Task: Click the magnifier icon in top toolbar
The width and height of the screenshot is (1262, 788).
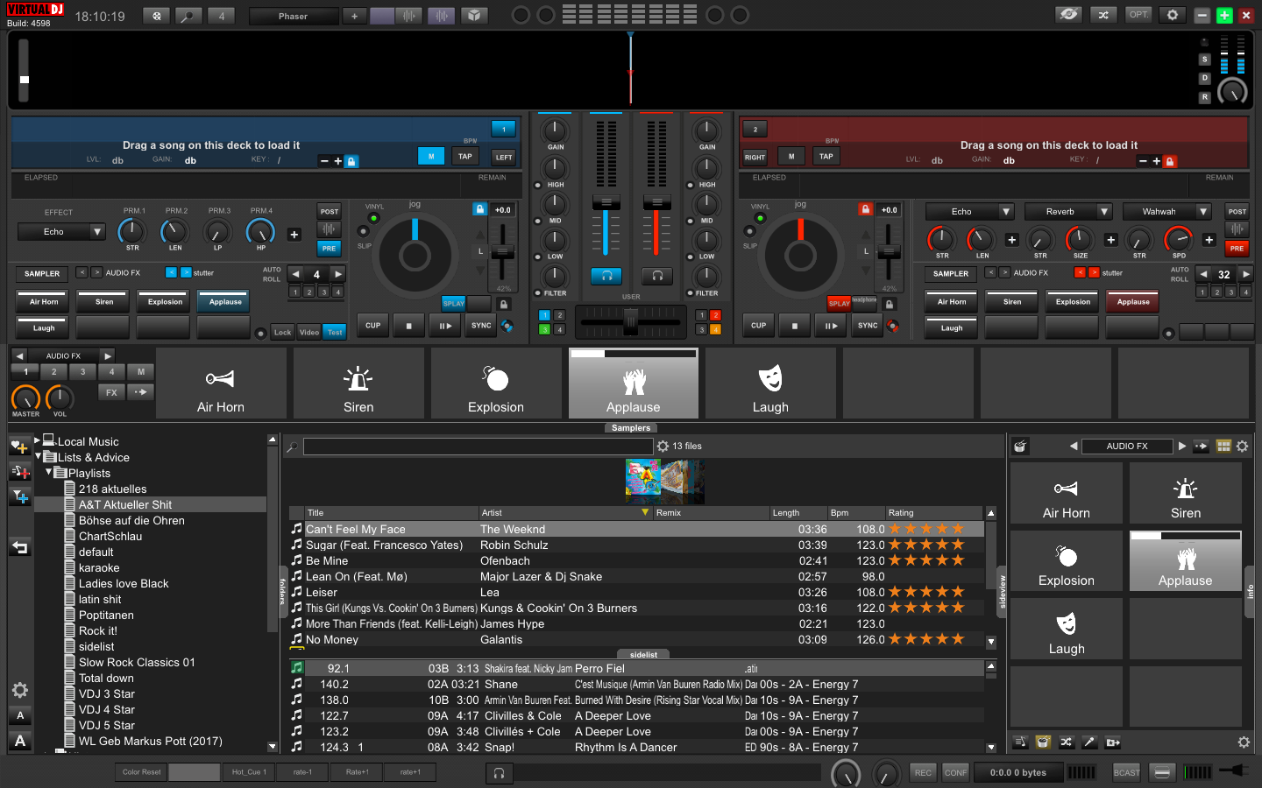Action: pyautogui.click(x=188, y=16)
